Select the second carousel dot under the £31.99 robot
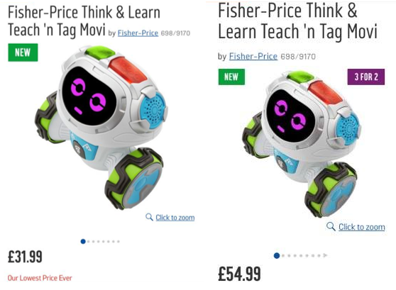This screenshot has width=396, height=290. tap(89, 242)
